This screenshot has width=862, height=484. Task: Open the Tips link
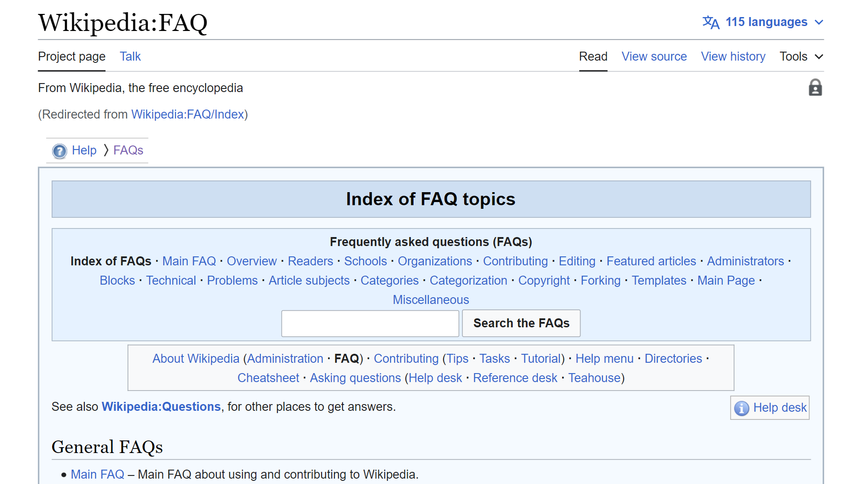[x=457, y=359]
